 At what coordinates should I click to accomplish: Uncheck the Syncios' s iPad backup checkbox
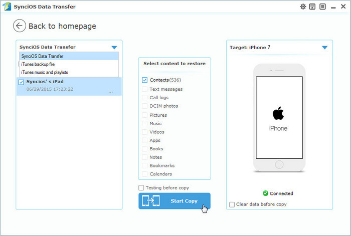pyautogui.click(x=21, y=82)
